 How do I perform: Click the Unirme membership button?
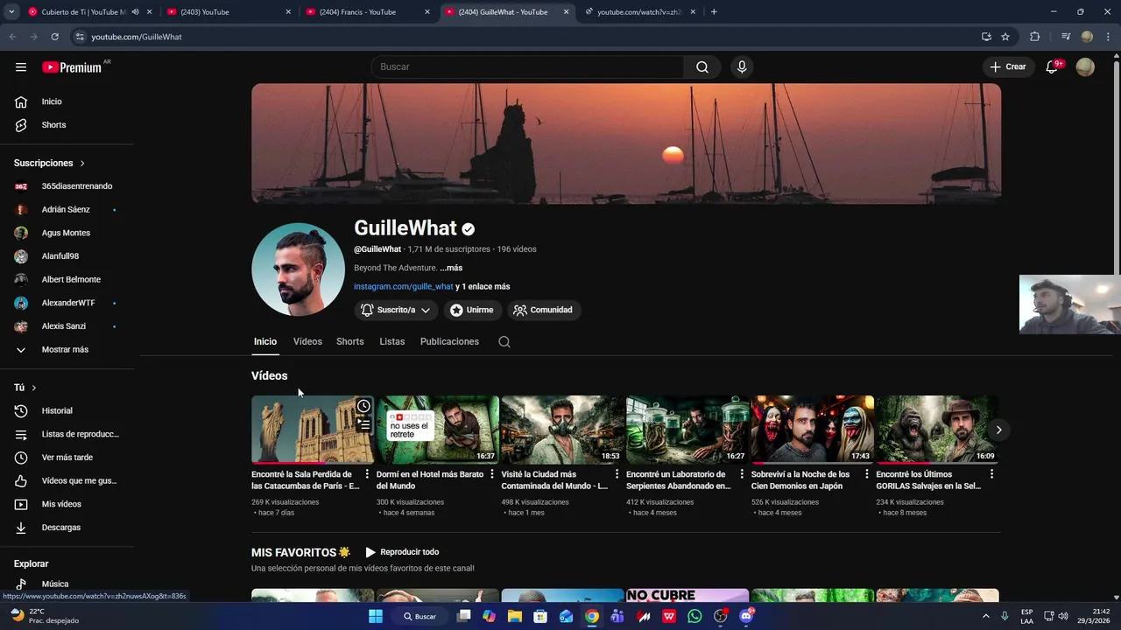pyautogui.click(x=471, y=310)
